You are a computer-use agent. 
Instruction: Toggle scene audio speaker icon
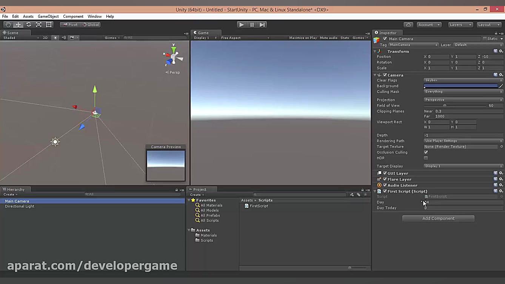[64, 38]
